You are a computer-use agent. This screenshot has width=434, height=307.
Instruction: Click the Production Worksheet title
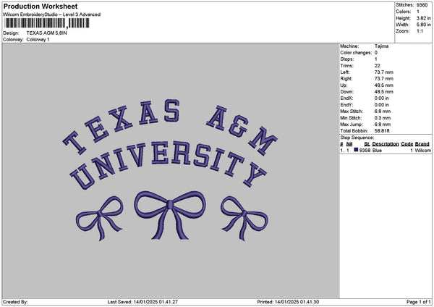point(41,6)
